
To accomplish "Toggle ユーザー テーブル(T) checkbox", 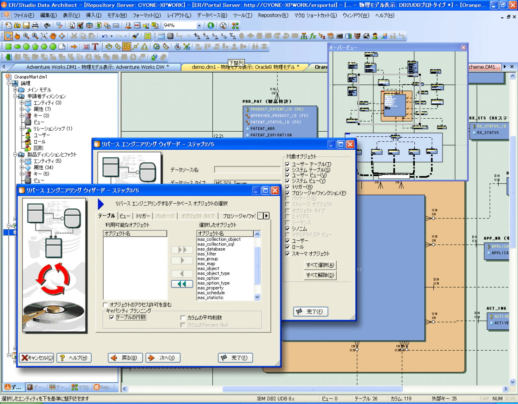I will coord(287,164).
